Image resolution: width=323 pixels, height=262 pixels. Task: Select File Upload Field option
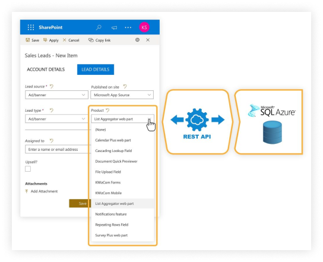coord(122,172)
